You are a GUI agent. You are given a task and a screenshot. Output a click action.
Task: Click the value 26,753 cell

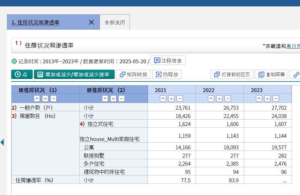coord(220,107)
